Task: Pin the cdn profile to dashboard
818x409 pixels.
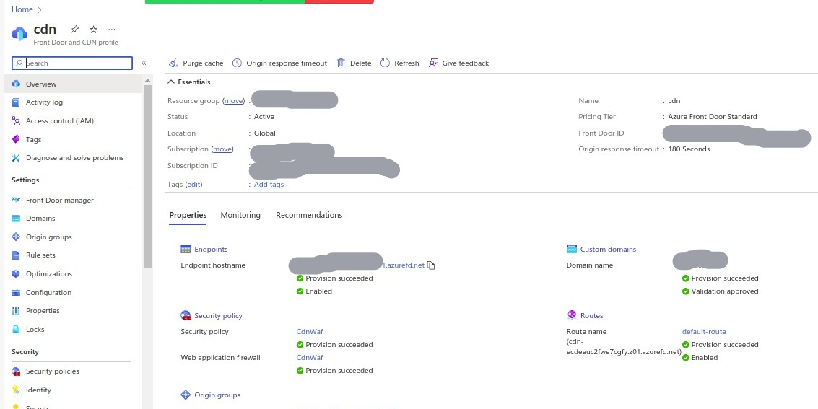Action: (x=74, y=29)
